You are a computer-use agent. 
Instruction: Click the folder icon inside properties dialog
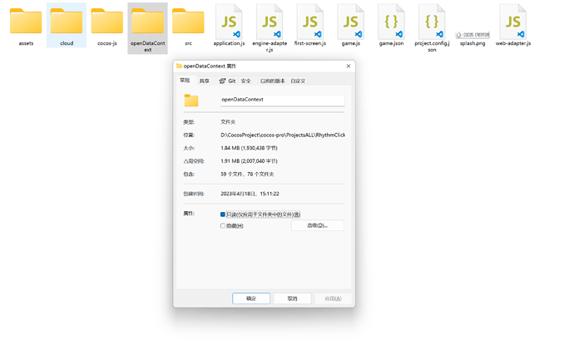pyautogui.click(x=191, y=101)
